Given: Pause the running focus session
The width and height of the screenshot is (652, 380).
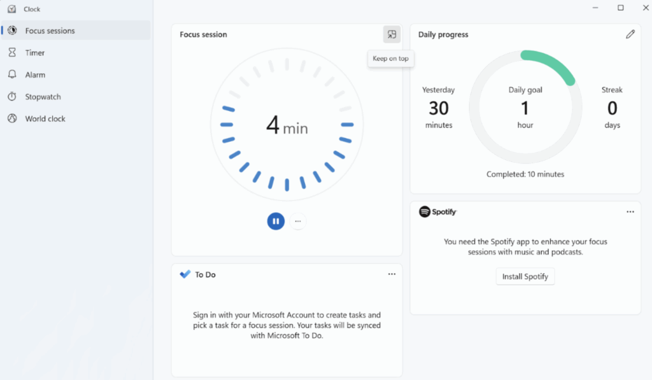Looking at the screenshot, I should (x=276, y=221).
